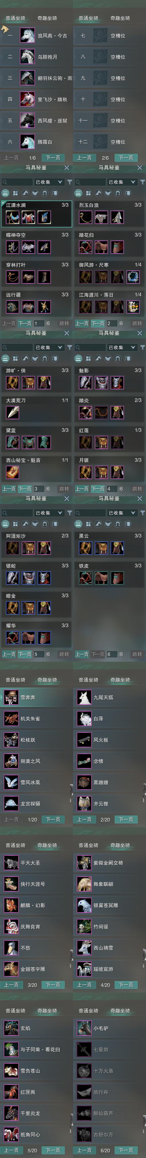
Task: Click the search field above 阿湿矩沙 set
Action: tap(18, 513)
